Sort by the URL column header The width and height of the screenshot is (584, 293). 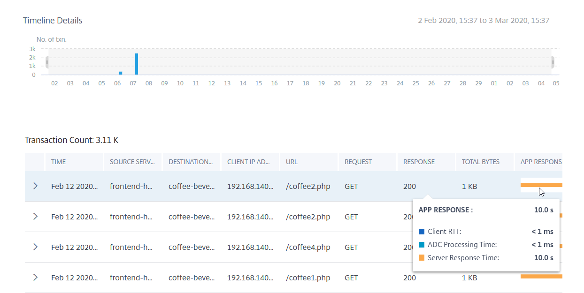coord(292,162)
